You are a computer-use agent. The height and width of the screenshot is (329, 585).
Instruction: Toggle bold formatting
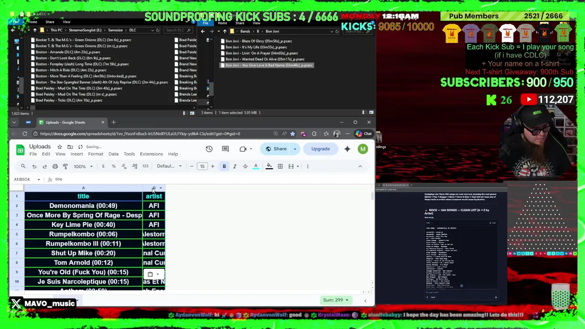[224, 166]
